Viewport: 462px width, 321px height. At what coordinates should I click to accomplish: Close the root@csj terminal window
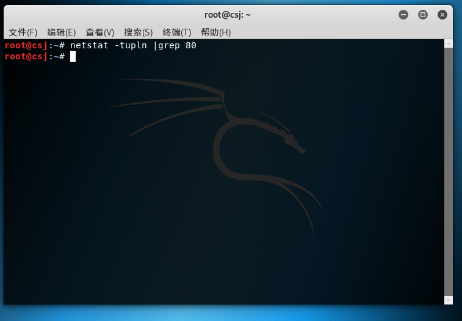tap(442, 15)
